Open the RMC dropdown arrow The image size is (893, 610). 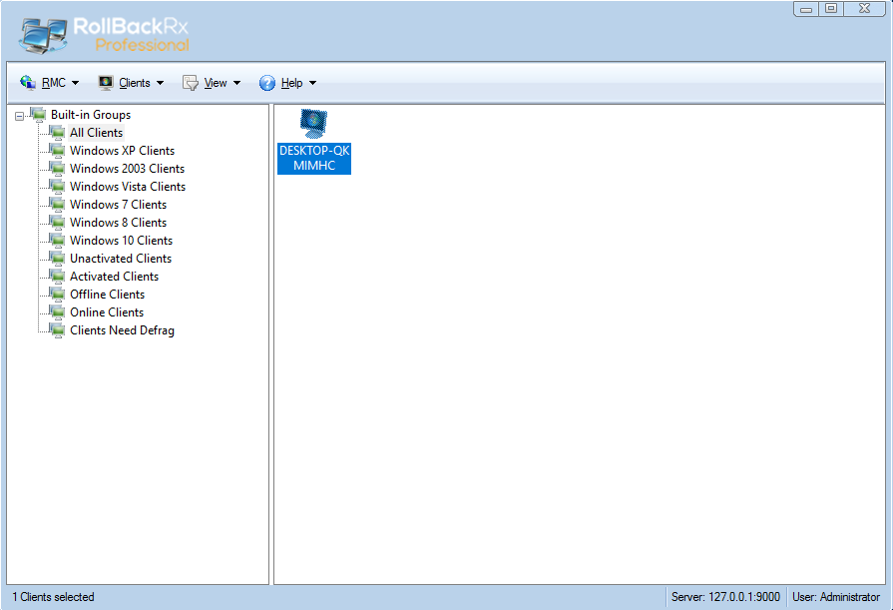click(75, 83)
